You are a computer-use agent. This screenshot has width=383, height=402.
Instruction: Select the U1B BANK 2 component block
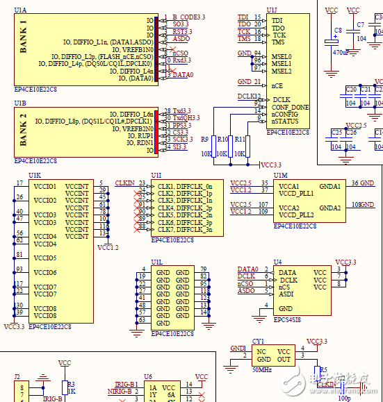click(x=86, y=132)
